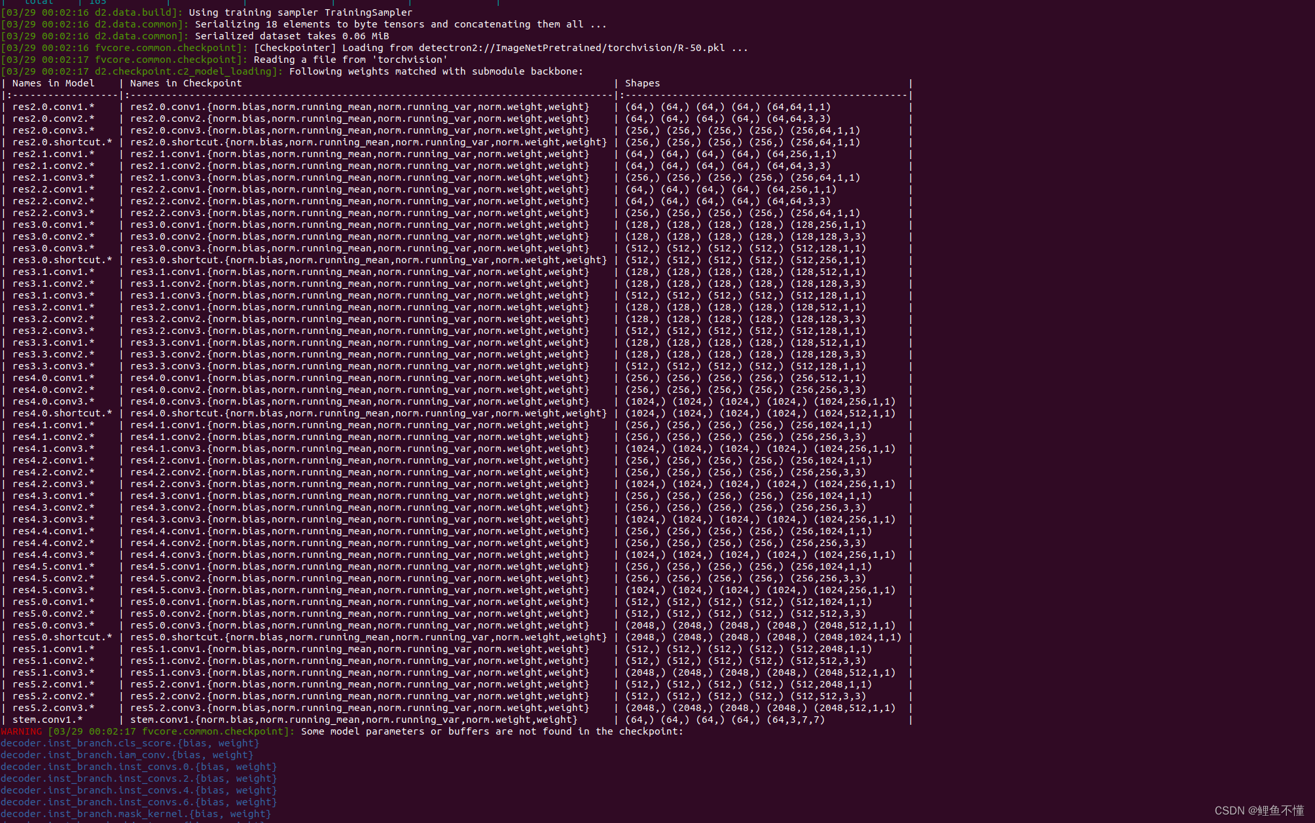Click 'res5.2.conv3.*' in model names column
This screenshot has width=1315, height=823.
tap(53, 708)
